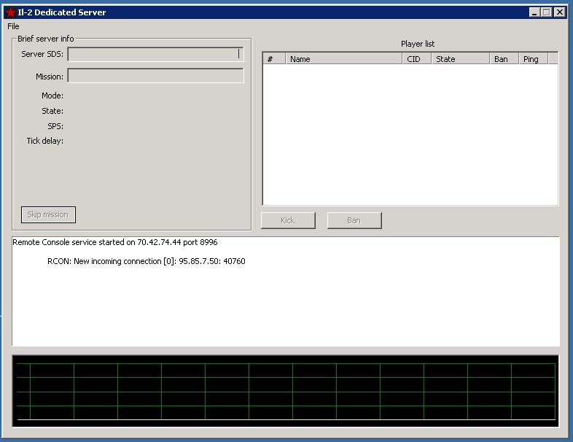Close the Il-2 Dedicated Server window
Screen dimensions: 573x442
[x=560, y=12]
